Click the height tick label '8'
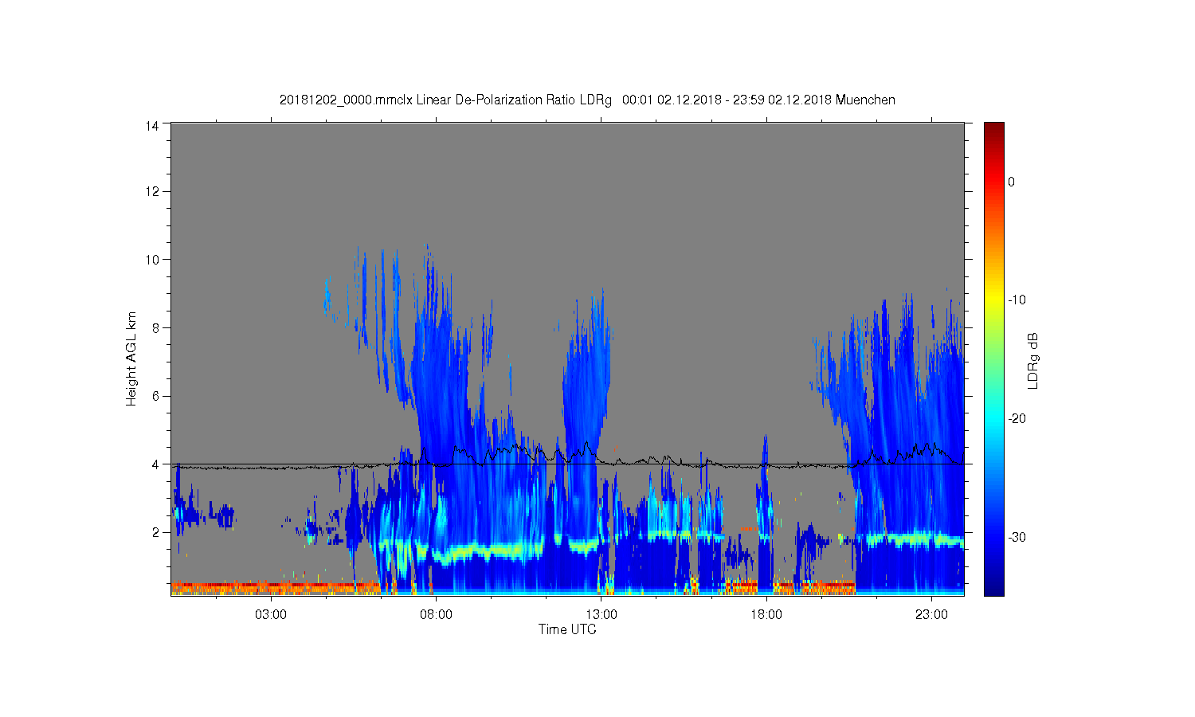 tap(156, 327)
